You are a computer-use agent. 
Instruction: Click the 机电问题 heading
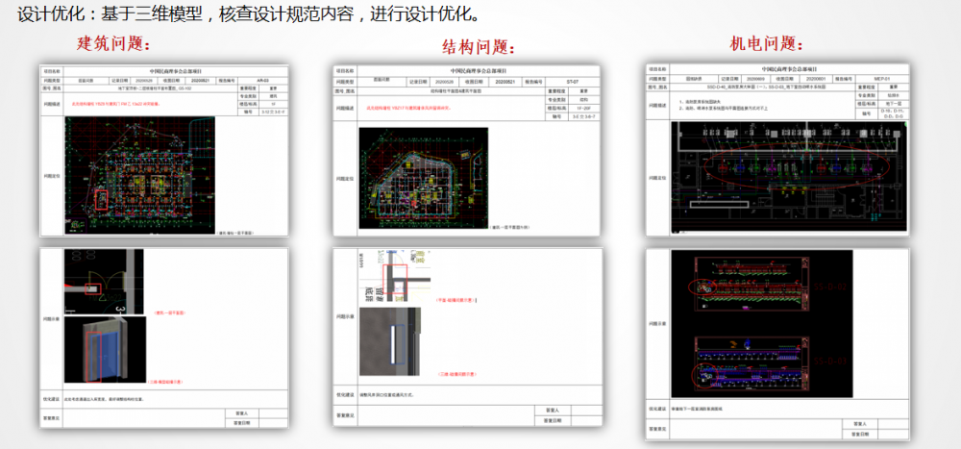[767, 43]
